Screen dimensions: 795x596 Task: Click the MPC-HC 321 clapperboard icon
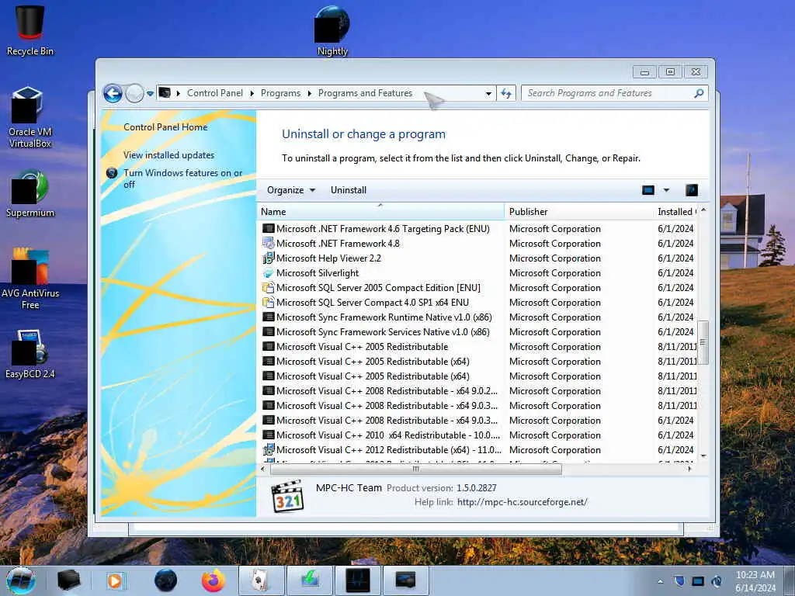coord(287,496)
